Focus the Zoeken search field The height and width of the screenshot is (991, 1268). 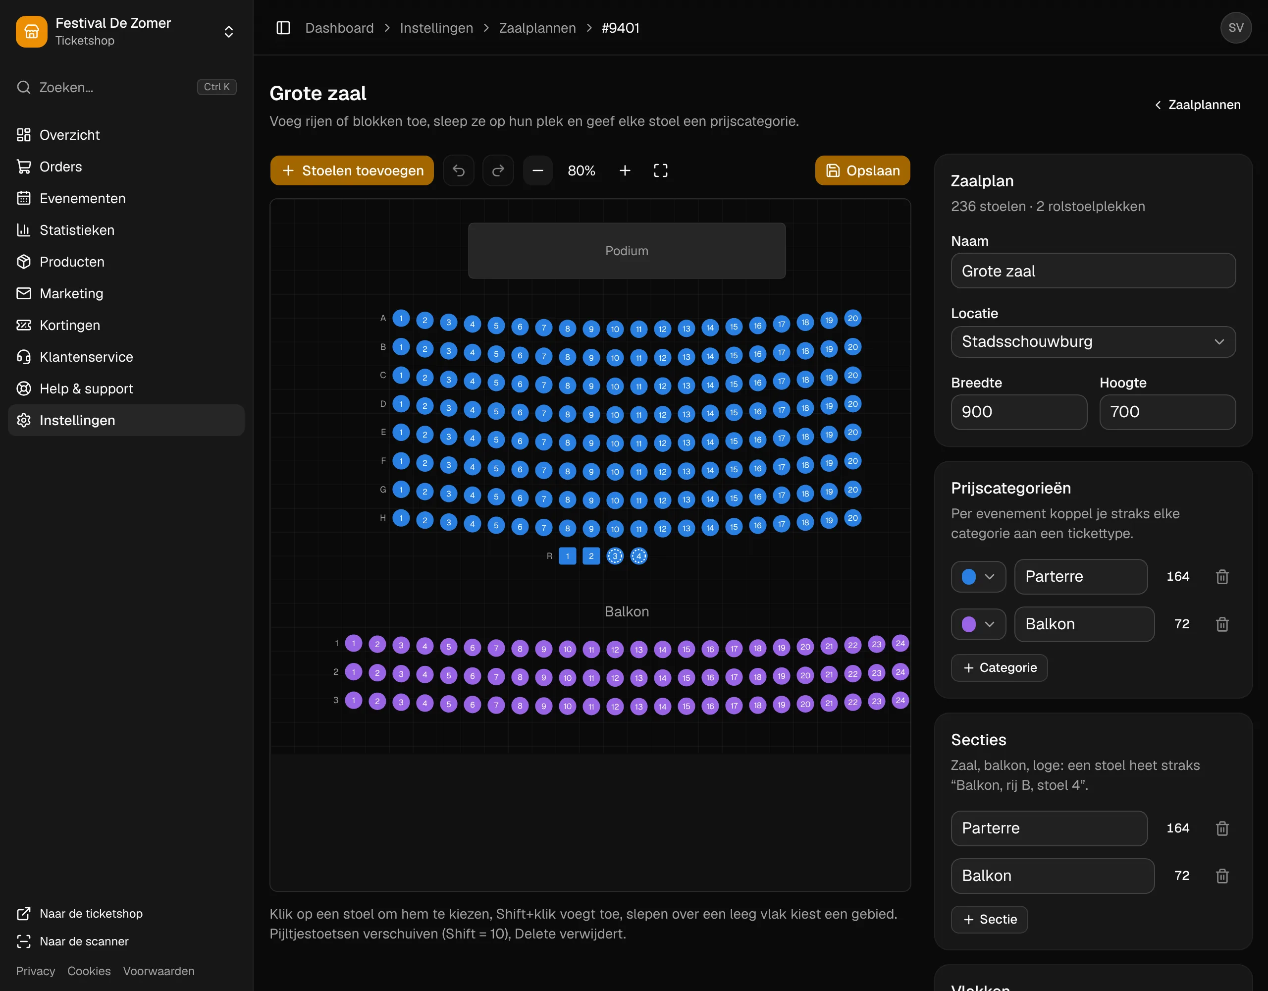pyautogui.click(x=127, y=87)
